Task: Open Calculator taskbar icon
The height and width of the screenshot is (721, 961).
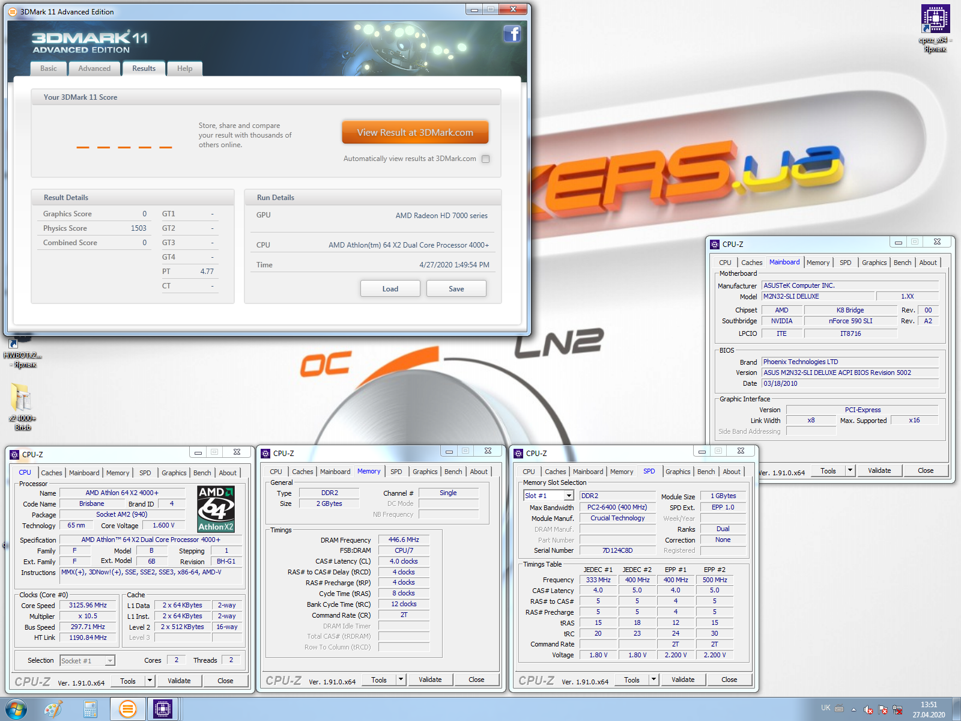Action: coord(90,710)
